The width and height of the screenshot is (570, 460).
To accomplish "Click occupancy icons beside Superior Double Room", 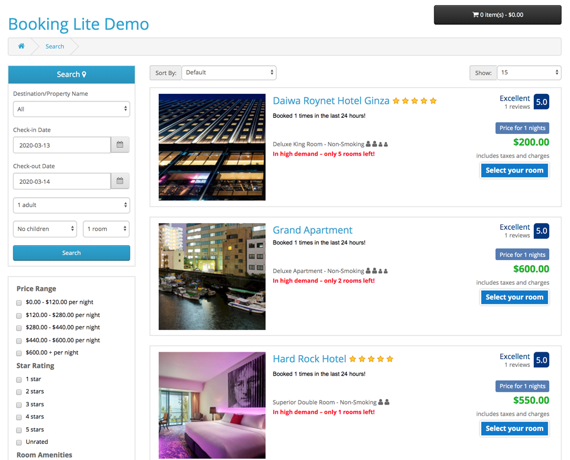I will (384, 402).
